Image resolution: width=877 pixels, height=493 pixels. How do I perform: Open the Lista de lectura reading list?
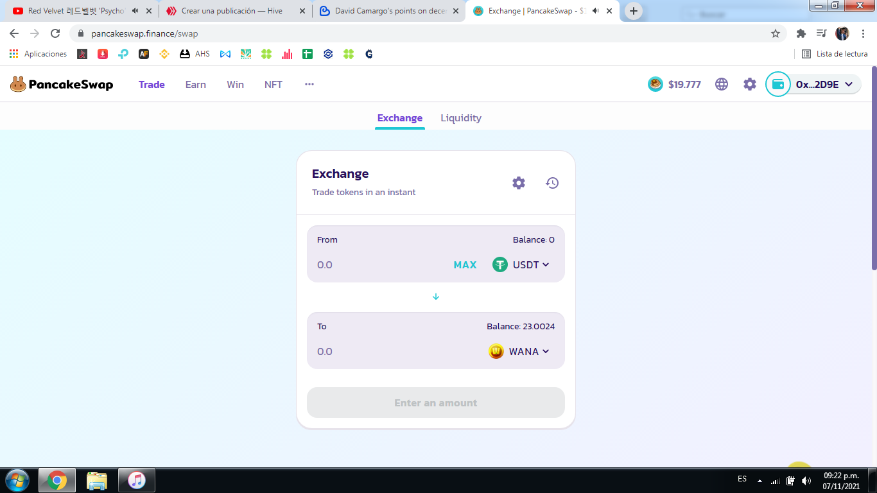(x=835, y=54)
